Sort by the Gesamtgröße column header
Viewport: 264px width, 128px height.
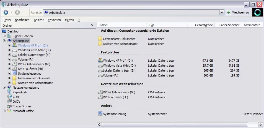(201, 25)
